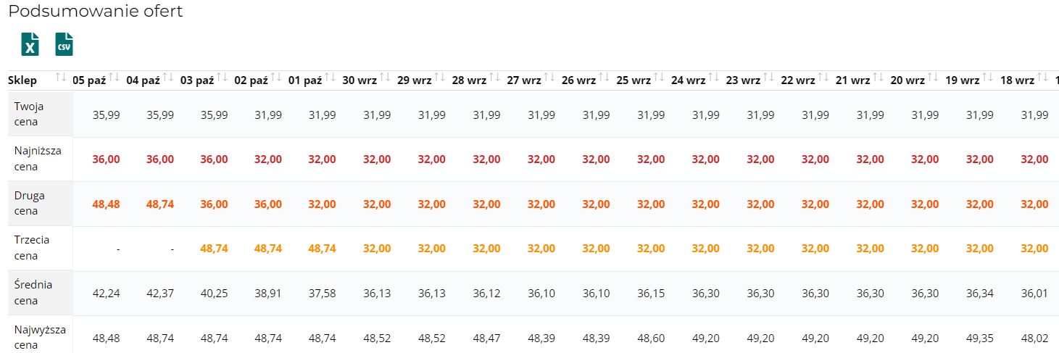This screenshot has width=1059, height=353.
Task: Select the Najniższa cena row label
Action: point(38,159)
